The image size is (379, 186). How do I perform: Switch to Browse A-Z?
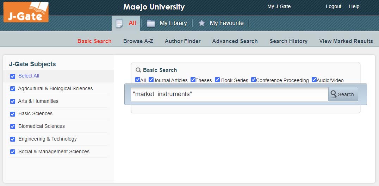[138, 41]
